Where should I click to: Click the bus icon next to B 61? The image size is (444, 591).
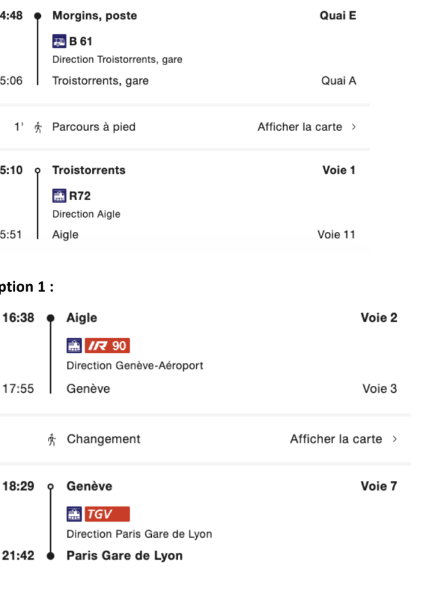[x=59, y=41]
